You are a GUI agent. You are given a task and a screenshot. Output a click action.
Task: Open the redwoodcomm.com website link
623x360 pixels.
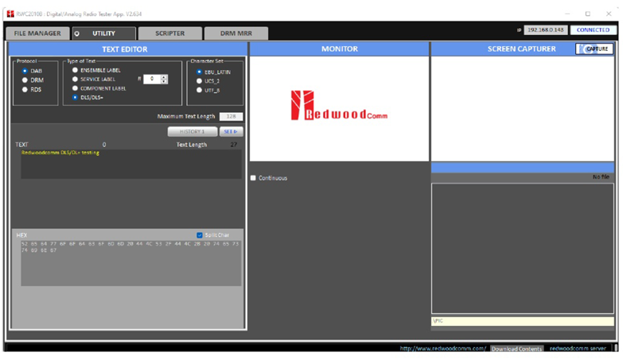(442, 349)
